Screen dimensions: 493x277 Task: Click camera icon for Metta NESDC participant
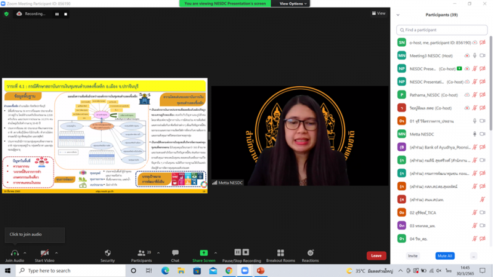(x=483, y=134)
